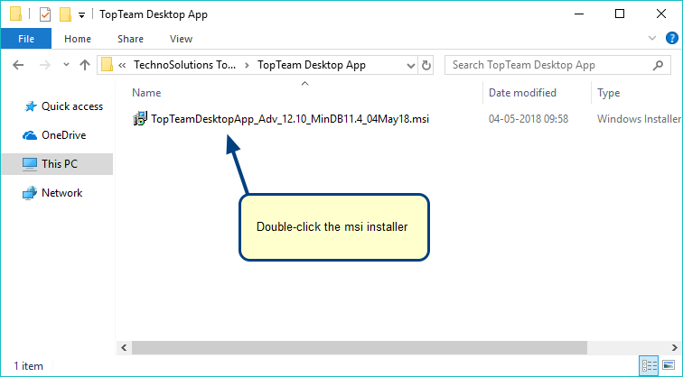
Task: Open the blue Help question mark
Action: coord(671,38)
